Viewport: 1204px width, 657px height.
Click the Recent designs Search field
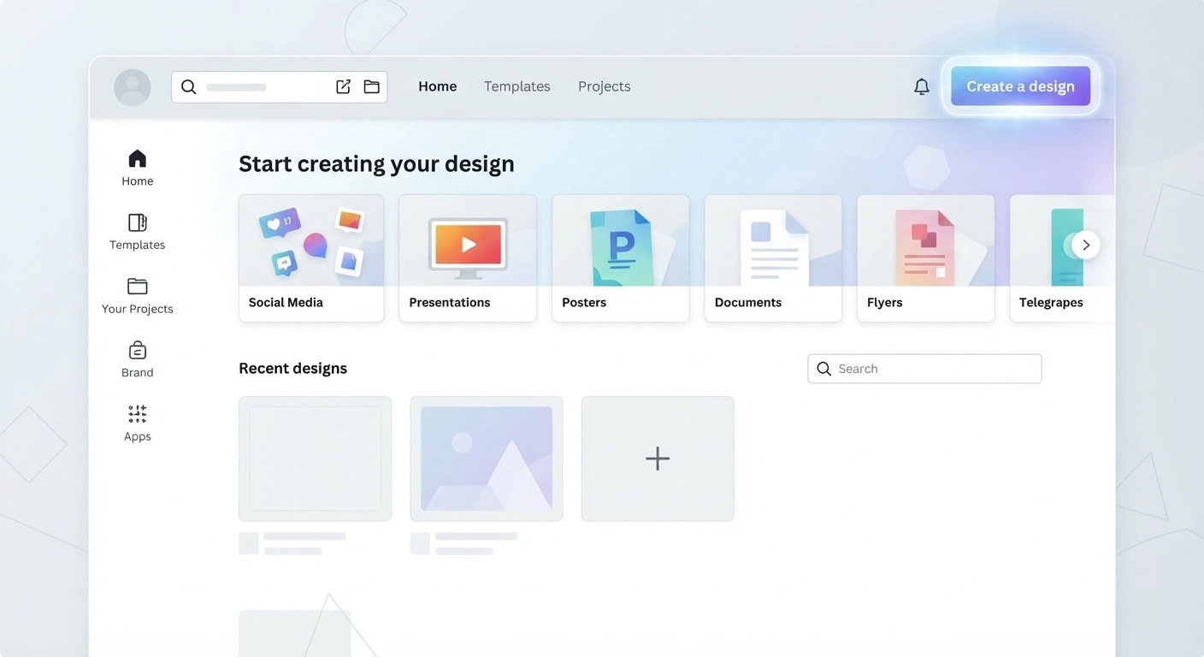pyautogui.click(x=924, y=369)
